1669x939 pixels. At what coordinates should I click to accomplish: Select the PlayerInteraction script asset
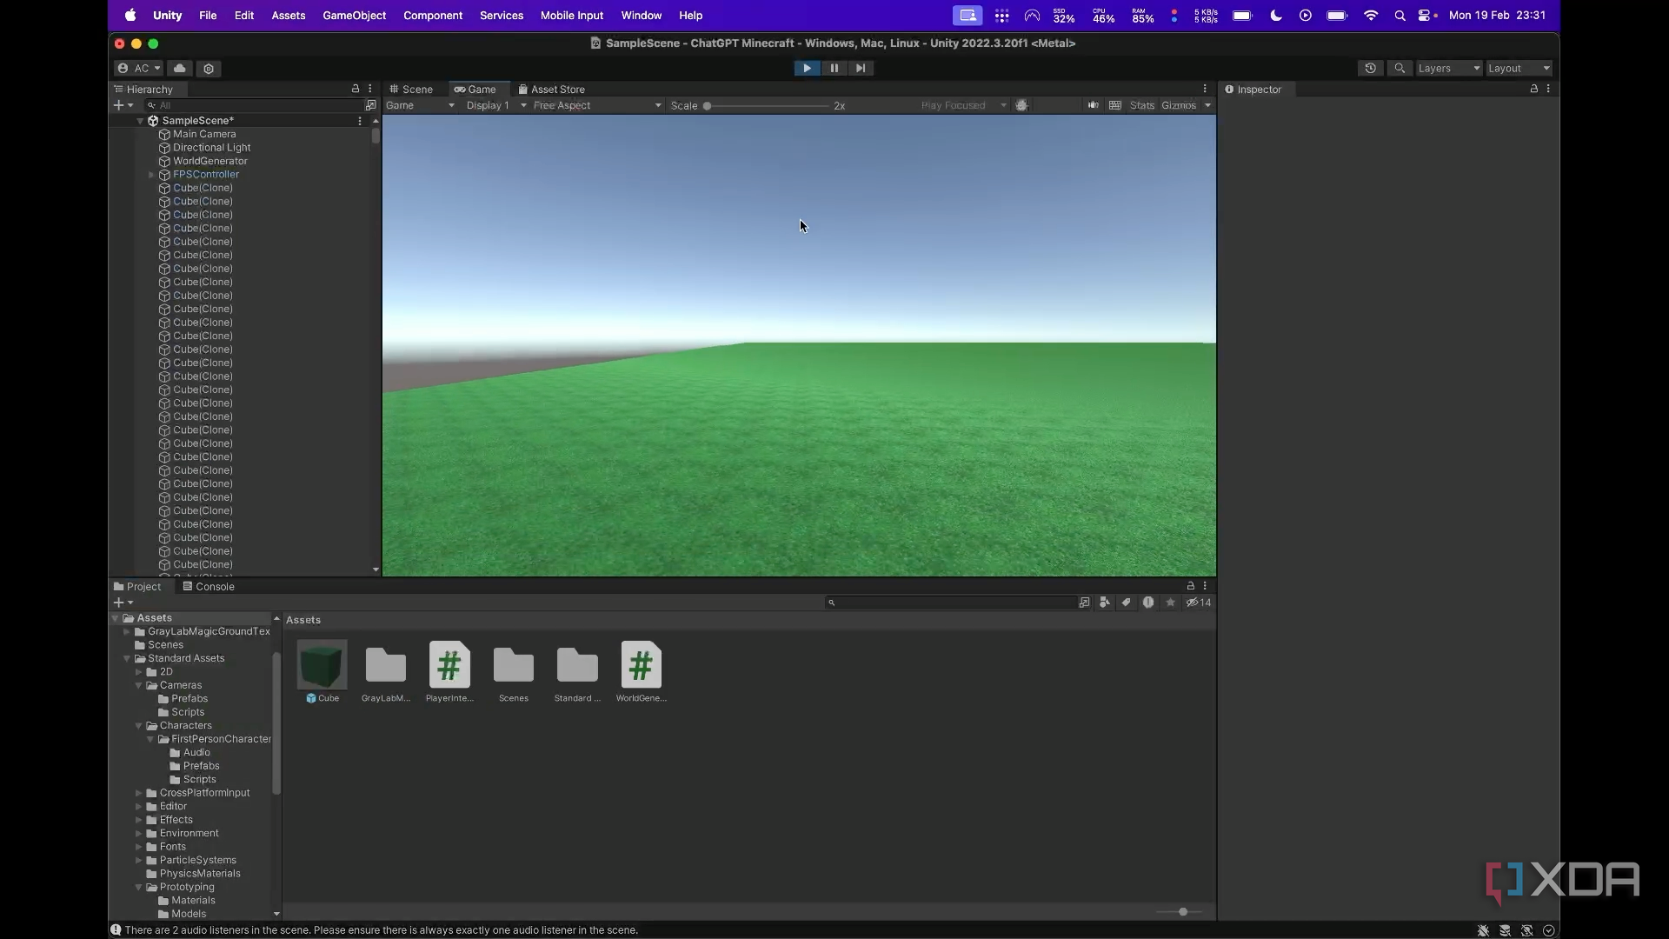(449, 672)
